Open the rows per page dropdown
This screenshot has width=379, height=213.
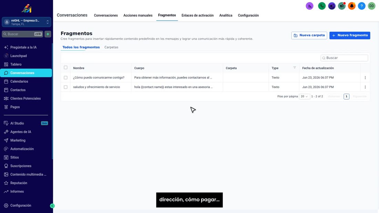[304, 97]
